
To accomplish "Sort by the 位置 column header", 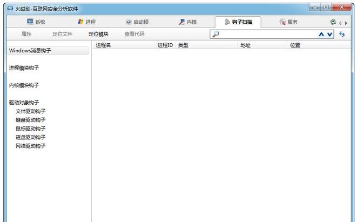I will (x=319, y=45).
